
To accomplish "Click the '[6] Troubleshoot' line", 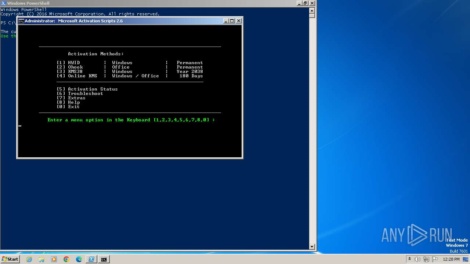I will 80,93.
